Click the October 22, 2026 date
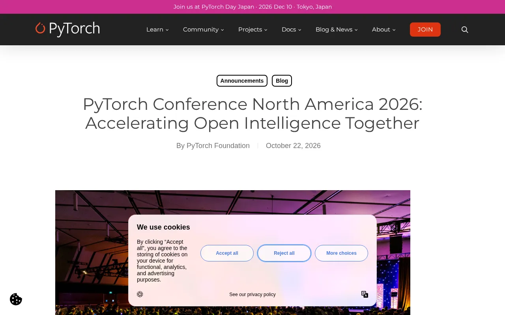 point(293,146)
